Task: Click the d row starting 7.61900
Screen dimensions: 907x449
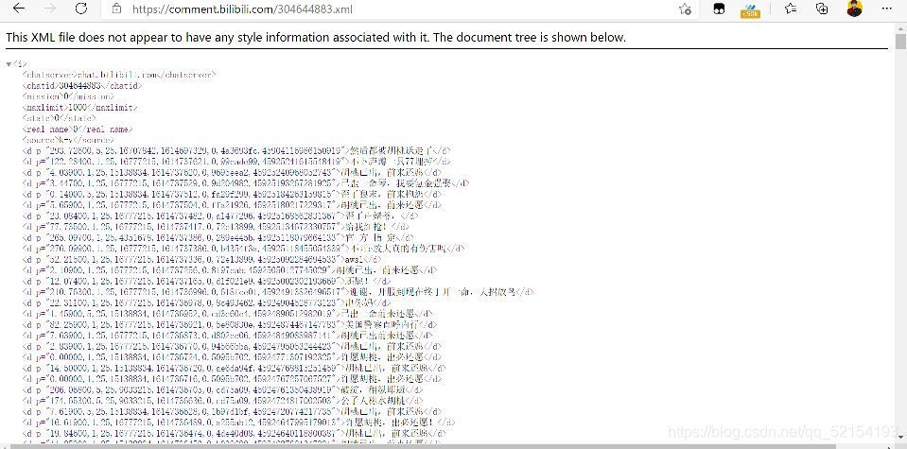Action: coord(233,411)
